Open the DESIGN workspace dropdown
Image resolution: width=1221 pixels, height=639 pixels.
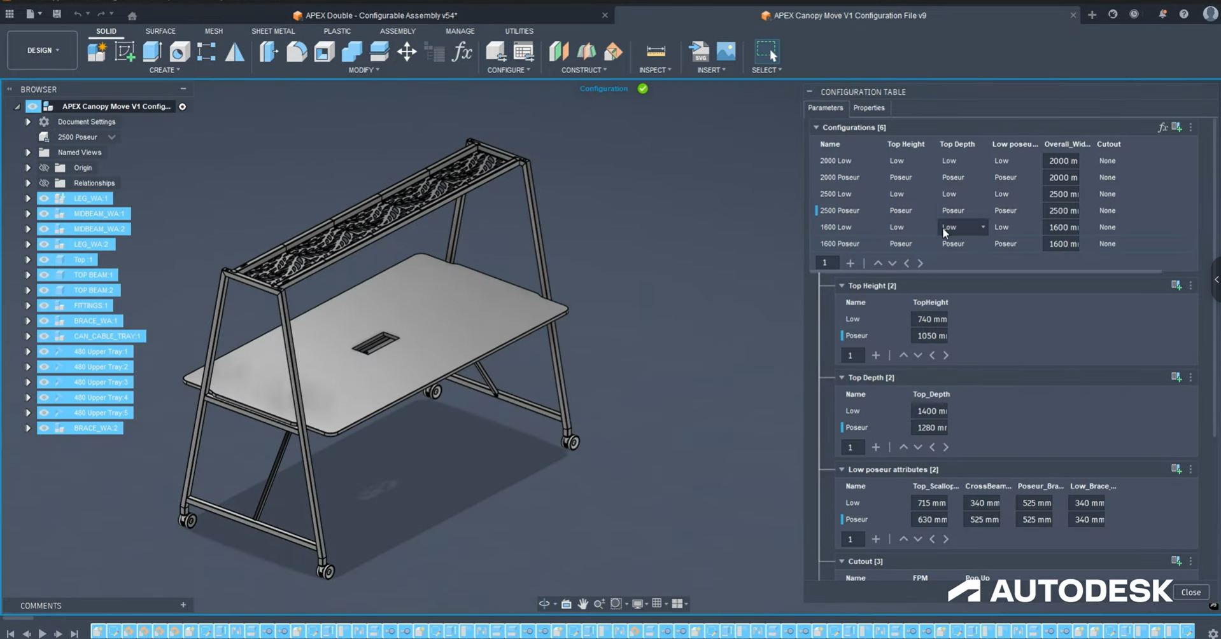[x=43, y=50]
